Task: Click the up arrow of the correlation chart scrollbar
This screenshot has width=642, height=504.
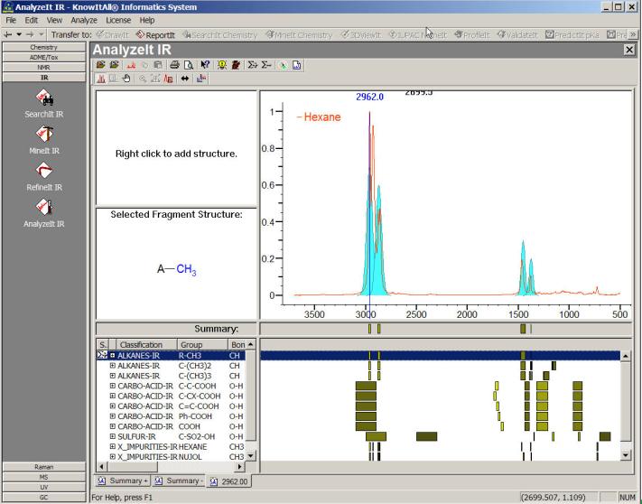Action: (625, 356)
